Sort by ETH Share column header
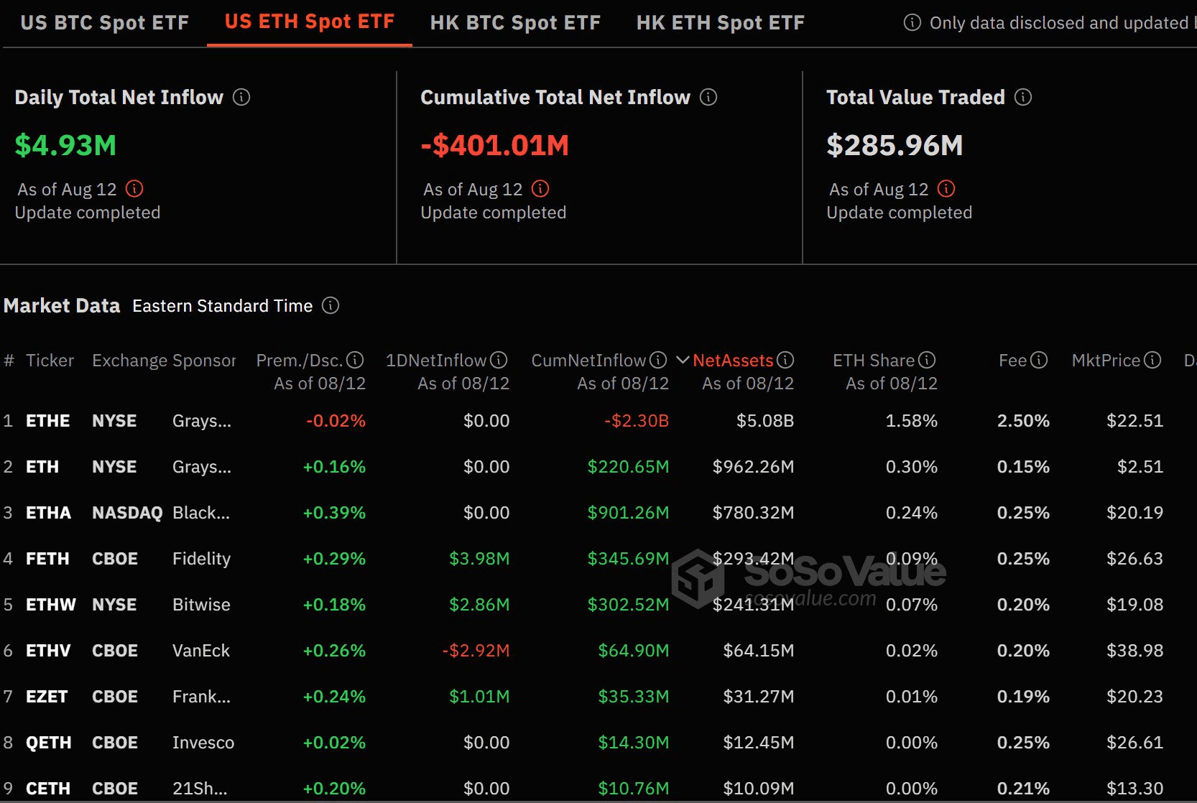The height and width of the screenshot is (803, 1197). pyautogui.click(x=874, y=360)
